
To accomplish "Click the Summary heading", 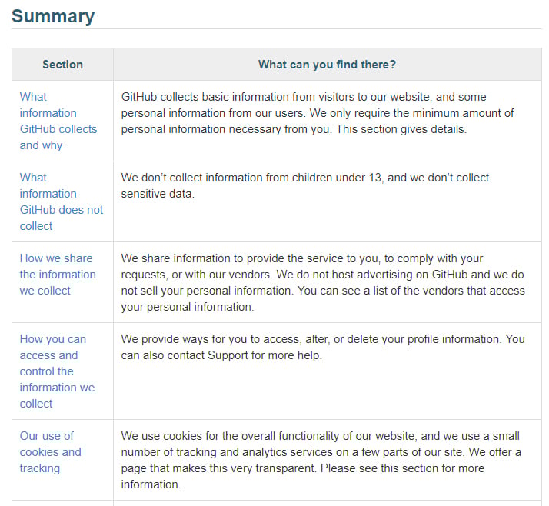I will (53, 16).
